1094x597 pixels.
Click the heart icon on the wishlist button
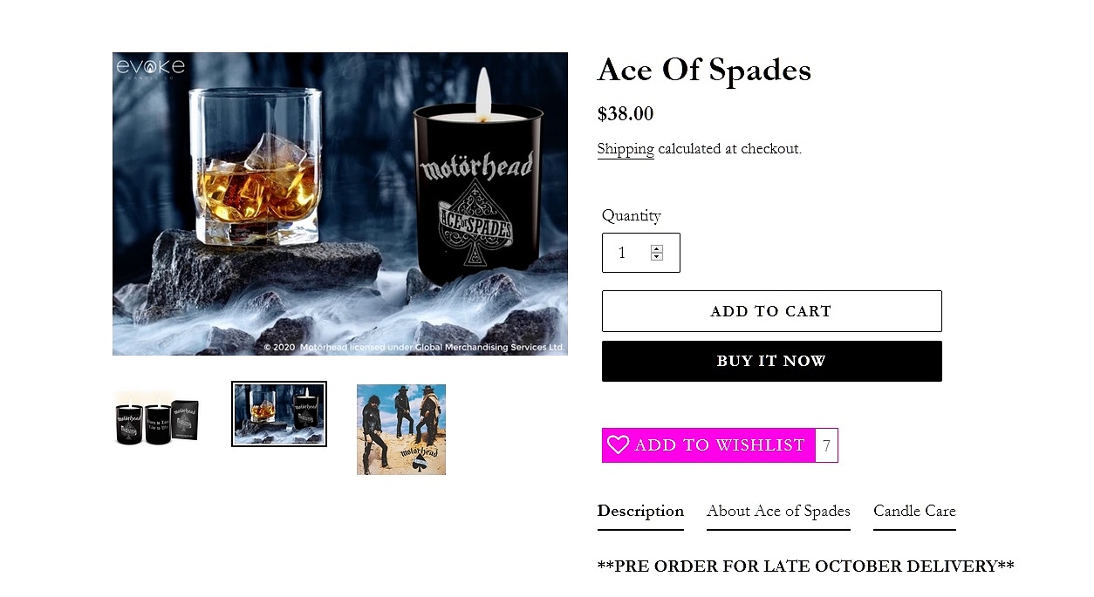618,445
